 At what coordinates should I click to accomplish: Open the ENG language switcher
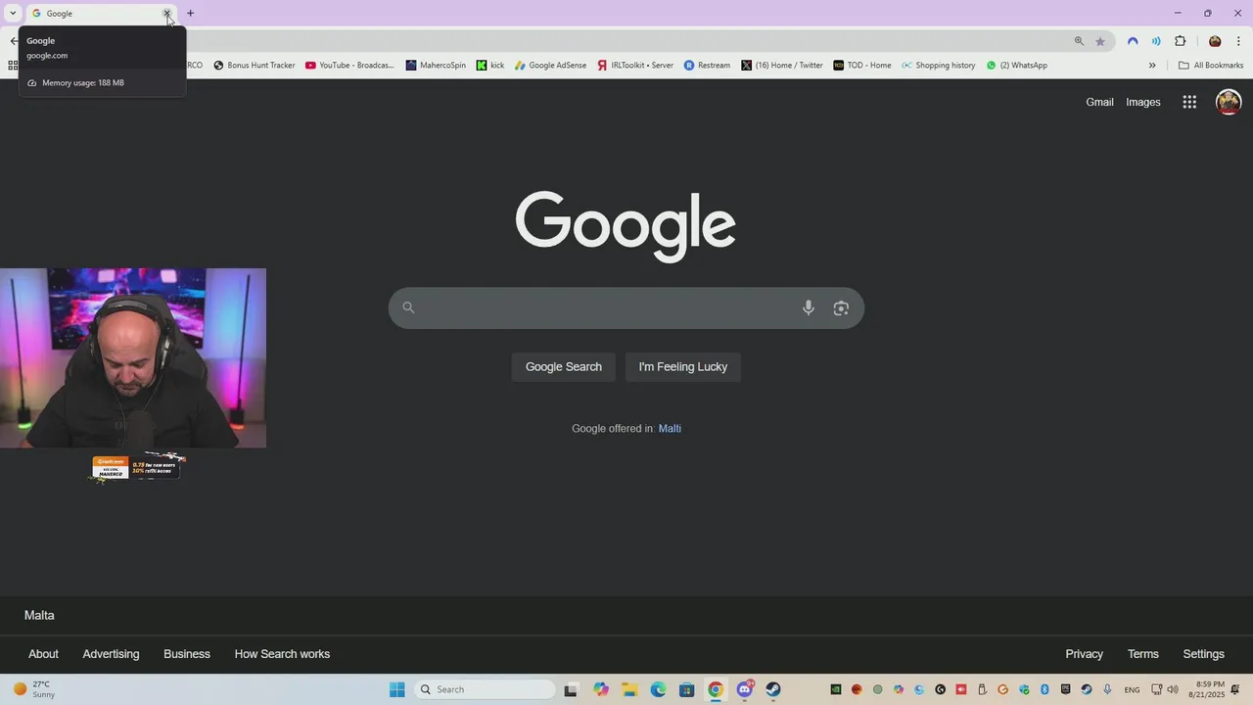tap(1132, 690)
